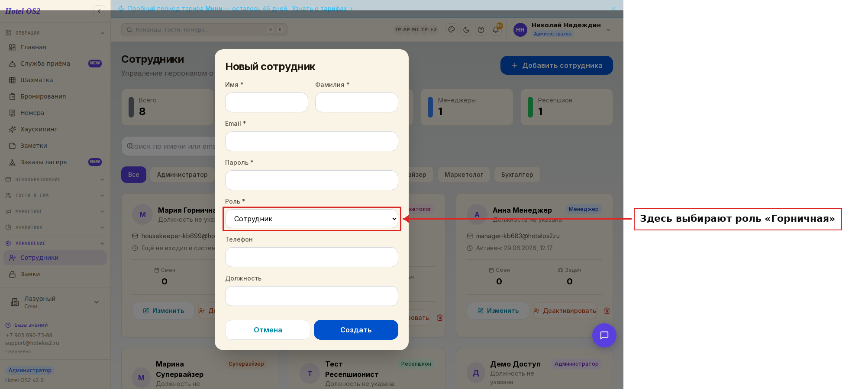852x389 pixels.
Task: Collapse the Управление group
Action: tap(55, 243)
